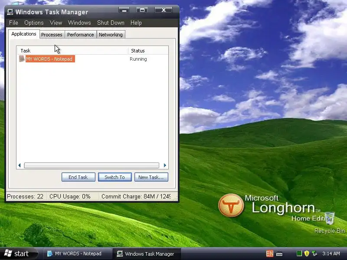Close the Windows Task Manager window

click(164, 10)
